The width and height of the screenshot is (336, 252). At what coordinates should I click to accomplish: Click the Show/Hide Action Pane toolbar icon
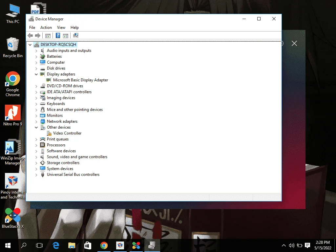(x=66, y=35)
